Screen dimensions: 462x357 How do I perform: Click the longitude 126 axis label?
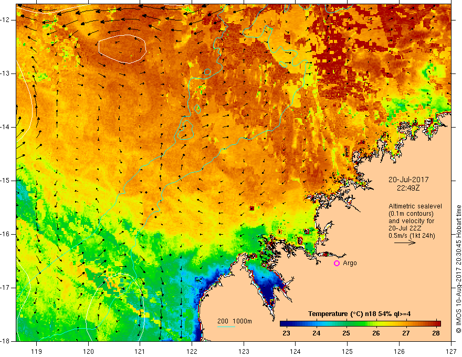click(399, 351)
